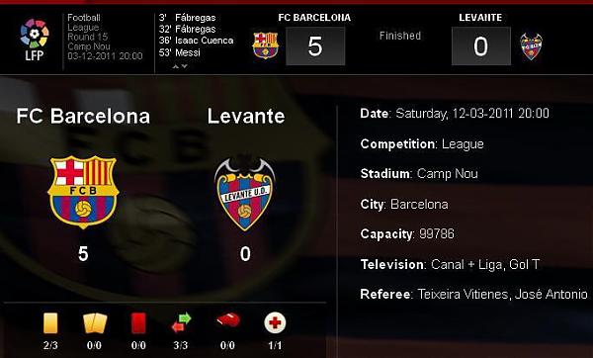The height and width of the screenshot is (358, 593).
Task: Select the red card icon
Action: pos(138,323)
